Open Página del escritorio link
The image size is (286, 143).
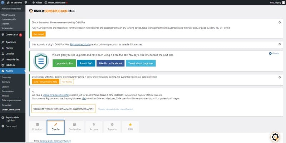(80, 44)
